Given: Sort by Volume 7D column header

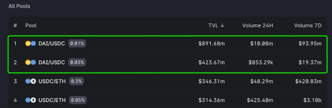Looking at the screenshot, I should pyautogui.click(x=308, y=26).
